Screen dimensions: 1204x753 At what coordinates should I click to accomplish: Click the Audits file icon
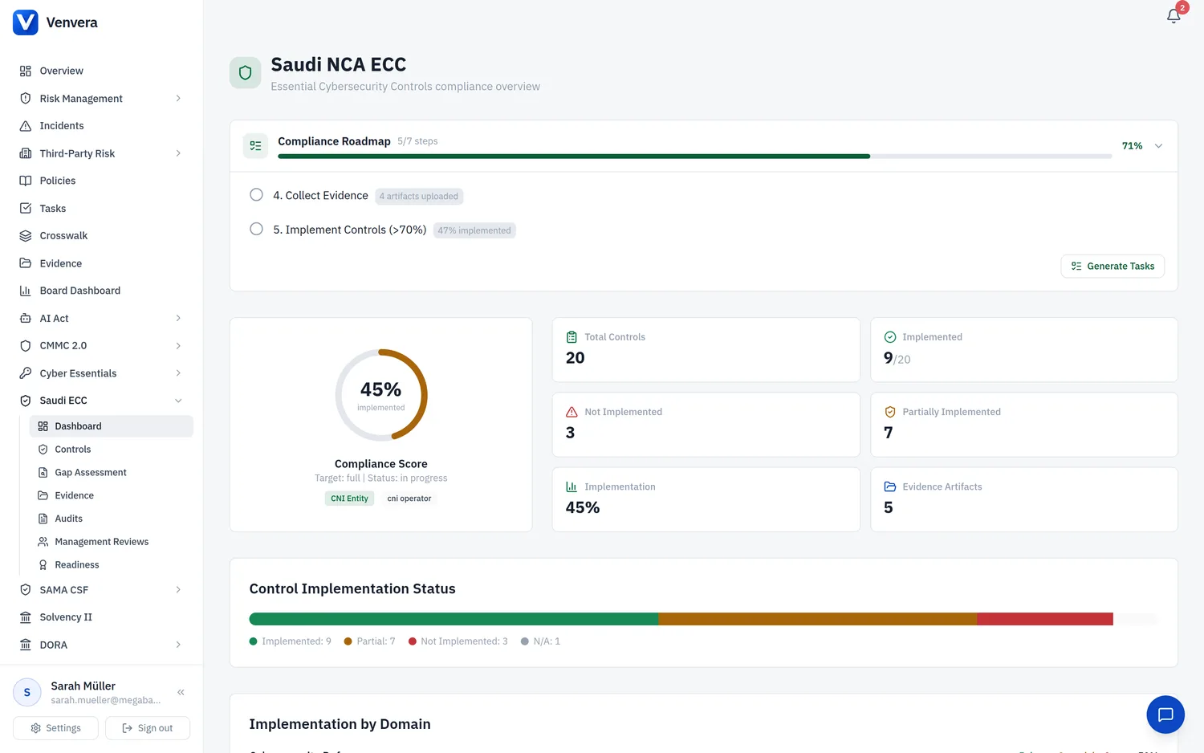click(43, 519)
